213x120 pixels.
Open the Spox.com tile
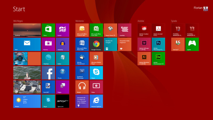click(x=63, y=101)
